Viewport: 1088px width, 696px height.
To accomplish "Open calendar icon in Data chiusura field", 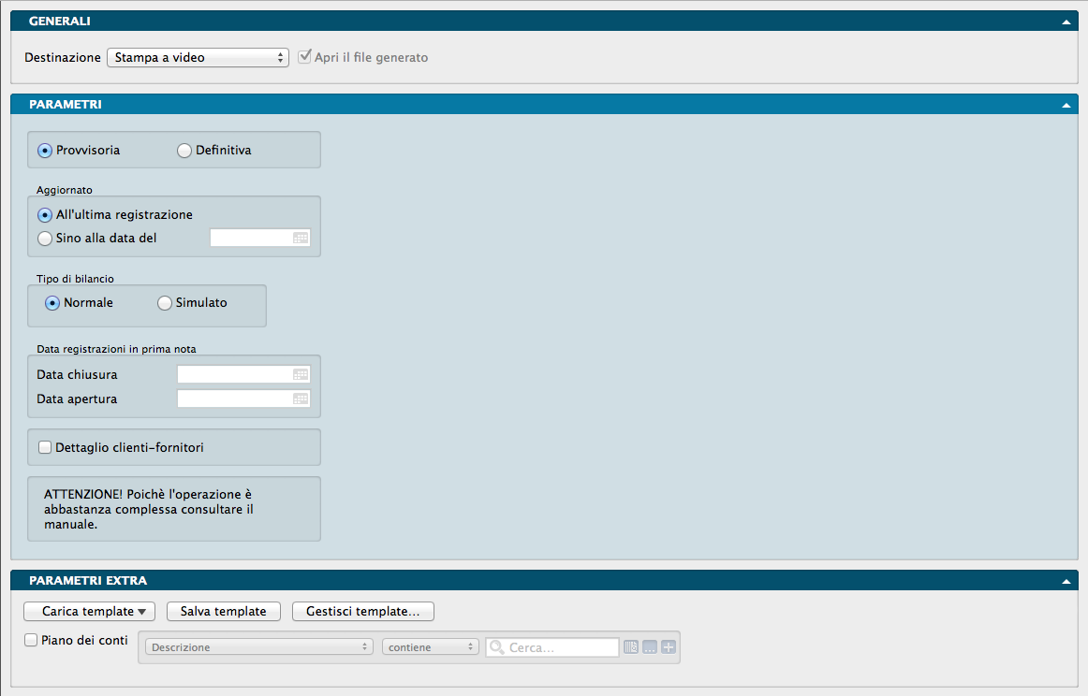I will tap(301, 374).
